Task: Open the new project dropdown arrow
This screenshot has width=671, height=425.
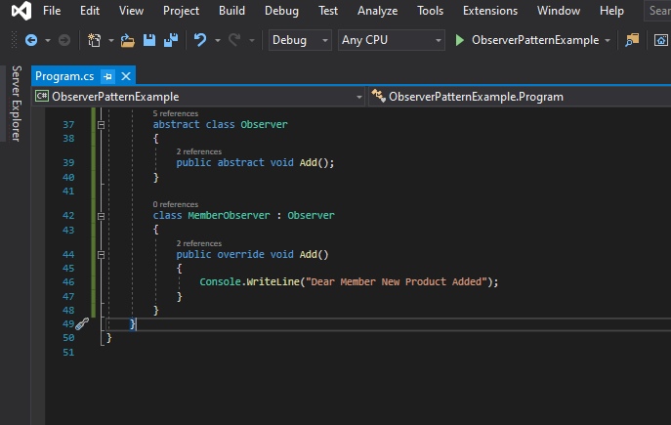Action: click(110, 41)
